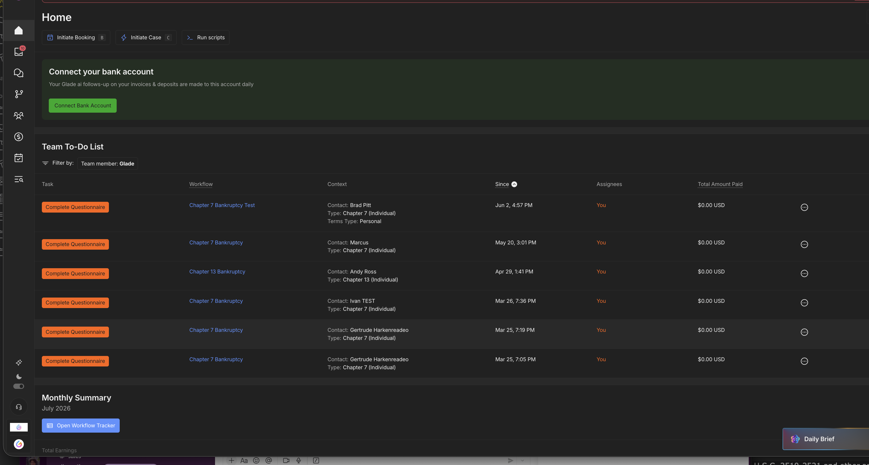Open the more options menu for Ivan TEST
Viewport: 869px width, 465px height.
point(804,303)
